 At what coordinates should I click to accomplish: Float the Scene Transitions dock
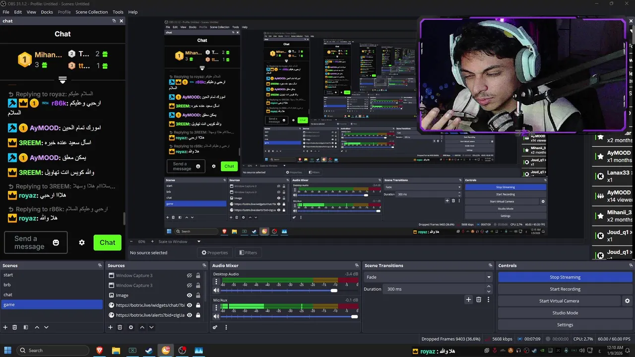[490, 265]
